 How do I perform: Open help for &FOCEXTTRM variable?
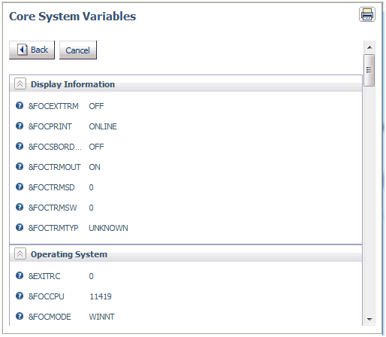pyautogui.click(x=20, y=105)
